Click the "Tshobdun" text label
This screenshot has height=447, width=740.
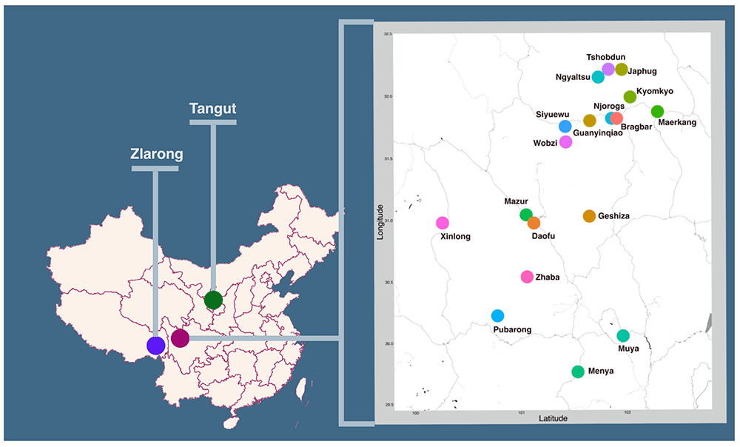606,57
